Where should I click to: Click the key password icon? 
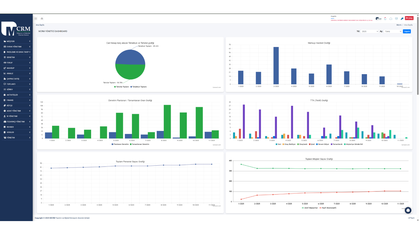click(402, 18)
